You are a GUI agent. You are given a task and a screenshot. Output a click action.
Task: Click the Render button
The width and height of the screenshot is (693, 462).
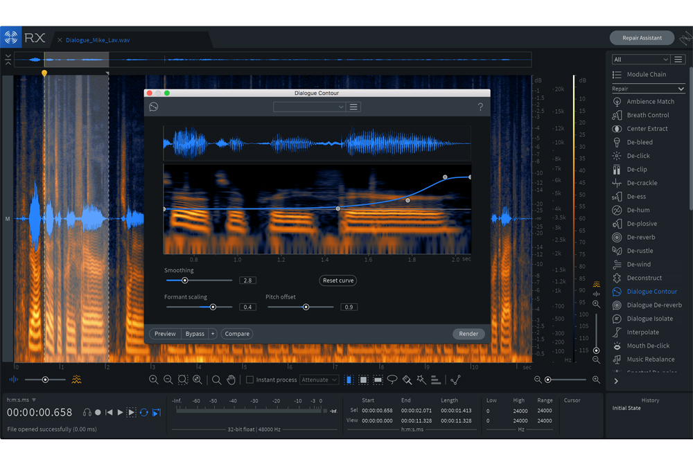coord(468,334)
